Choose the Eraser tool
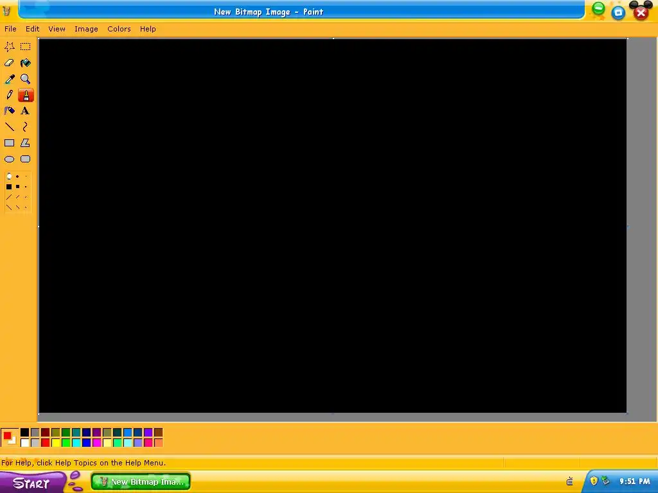This screenshot has width=658, height=493. coord(9,63)
